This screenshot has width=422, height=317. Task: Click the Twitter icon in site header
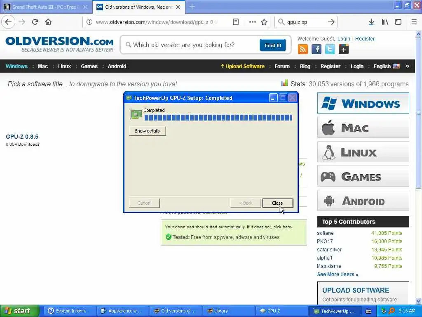tap(330, 50)
